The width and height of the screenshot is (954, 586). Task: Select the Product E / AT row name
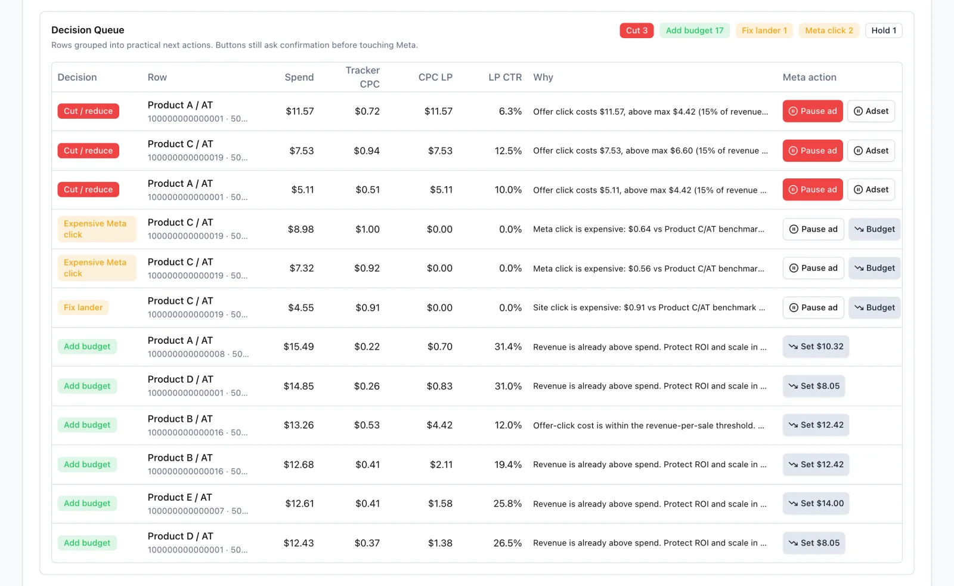tap(180, 497)
